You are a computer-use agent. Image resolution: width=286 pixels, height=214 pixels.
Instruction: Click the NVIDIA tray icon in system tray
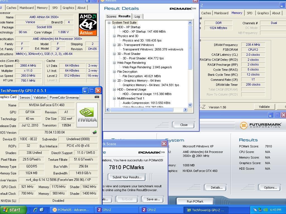(x=266, y=210)
